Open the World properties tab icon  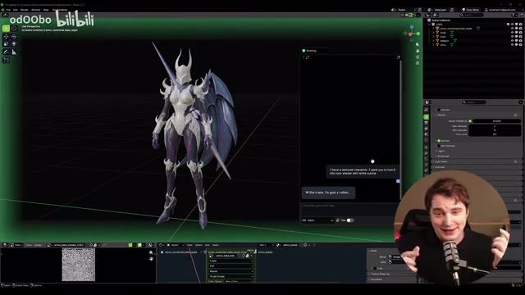coord(427,140)
